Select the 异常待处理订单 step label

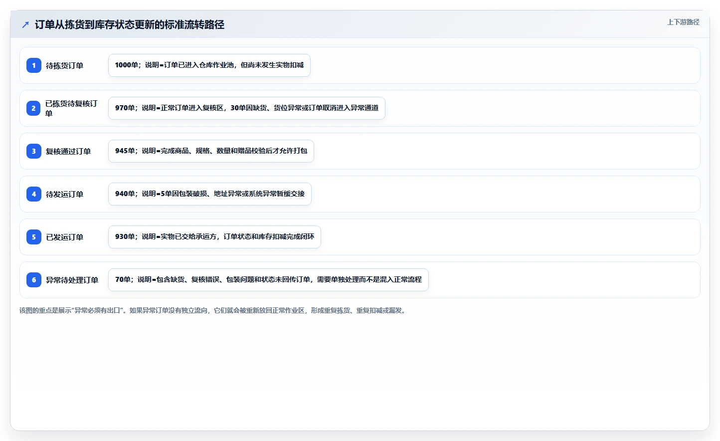(x=72, y=280)
